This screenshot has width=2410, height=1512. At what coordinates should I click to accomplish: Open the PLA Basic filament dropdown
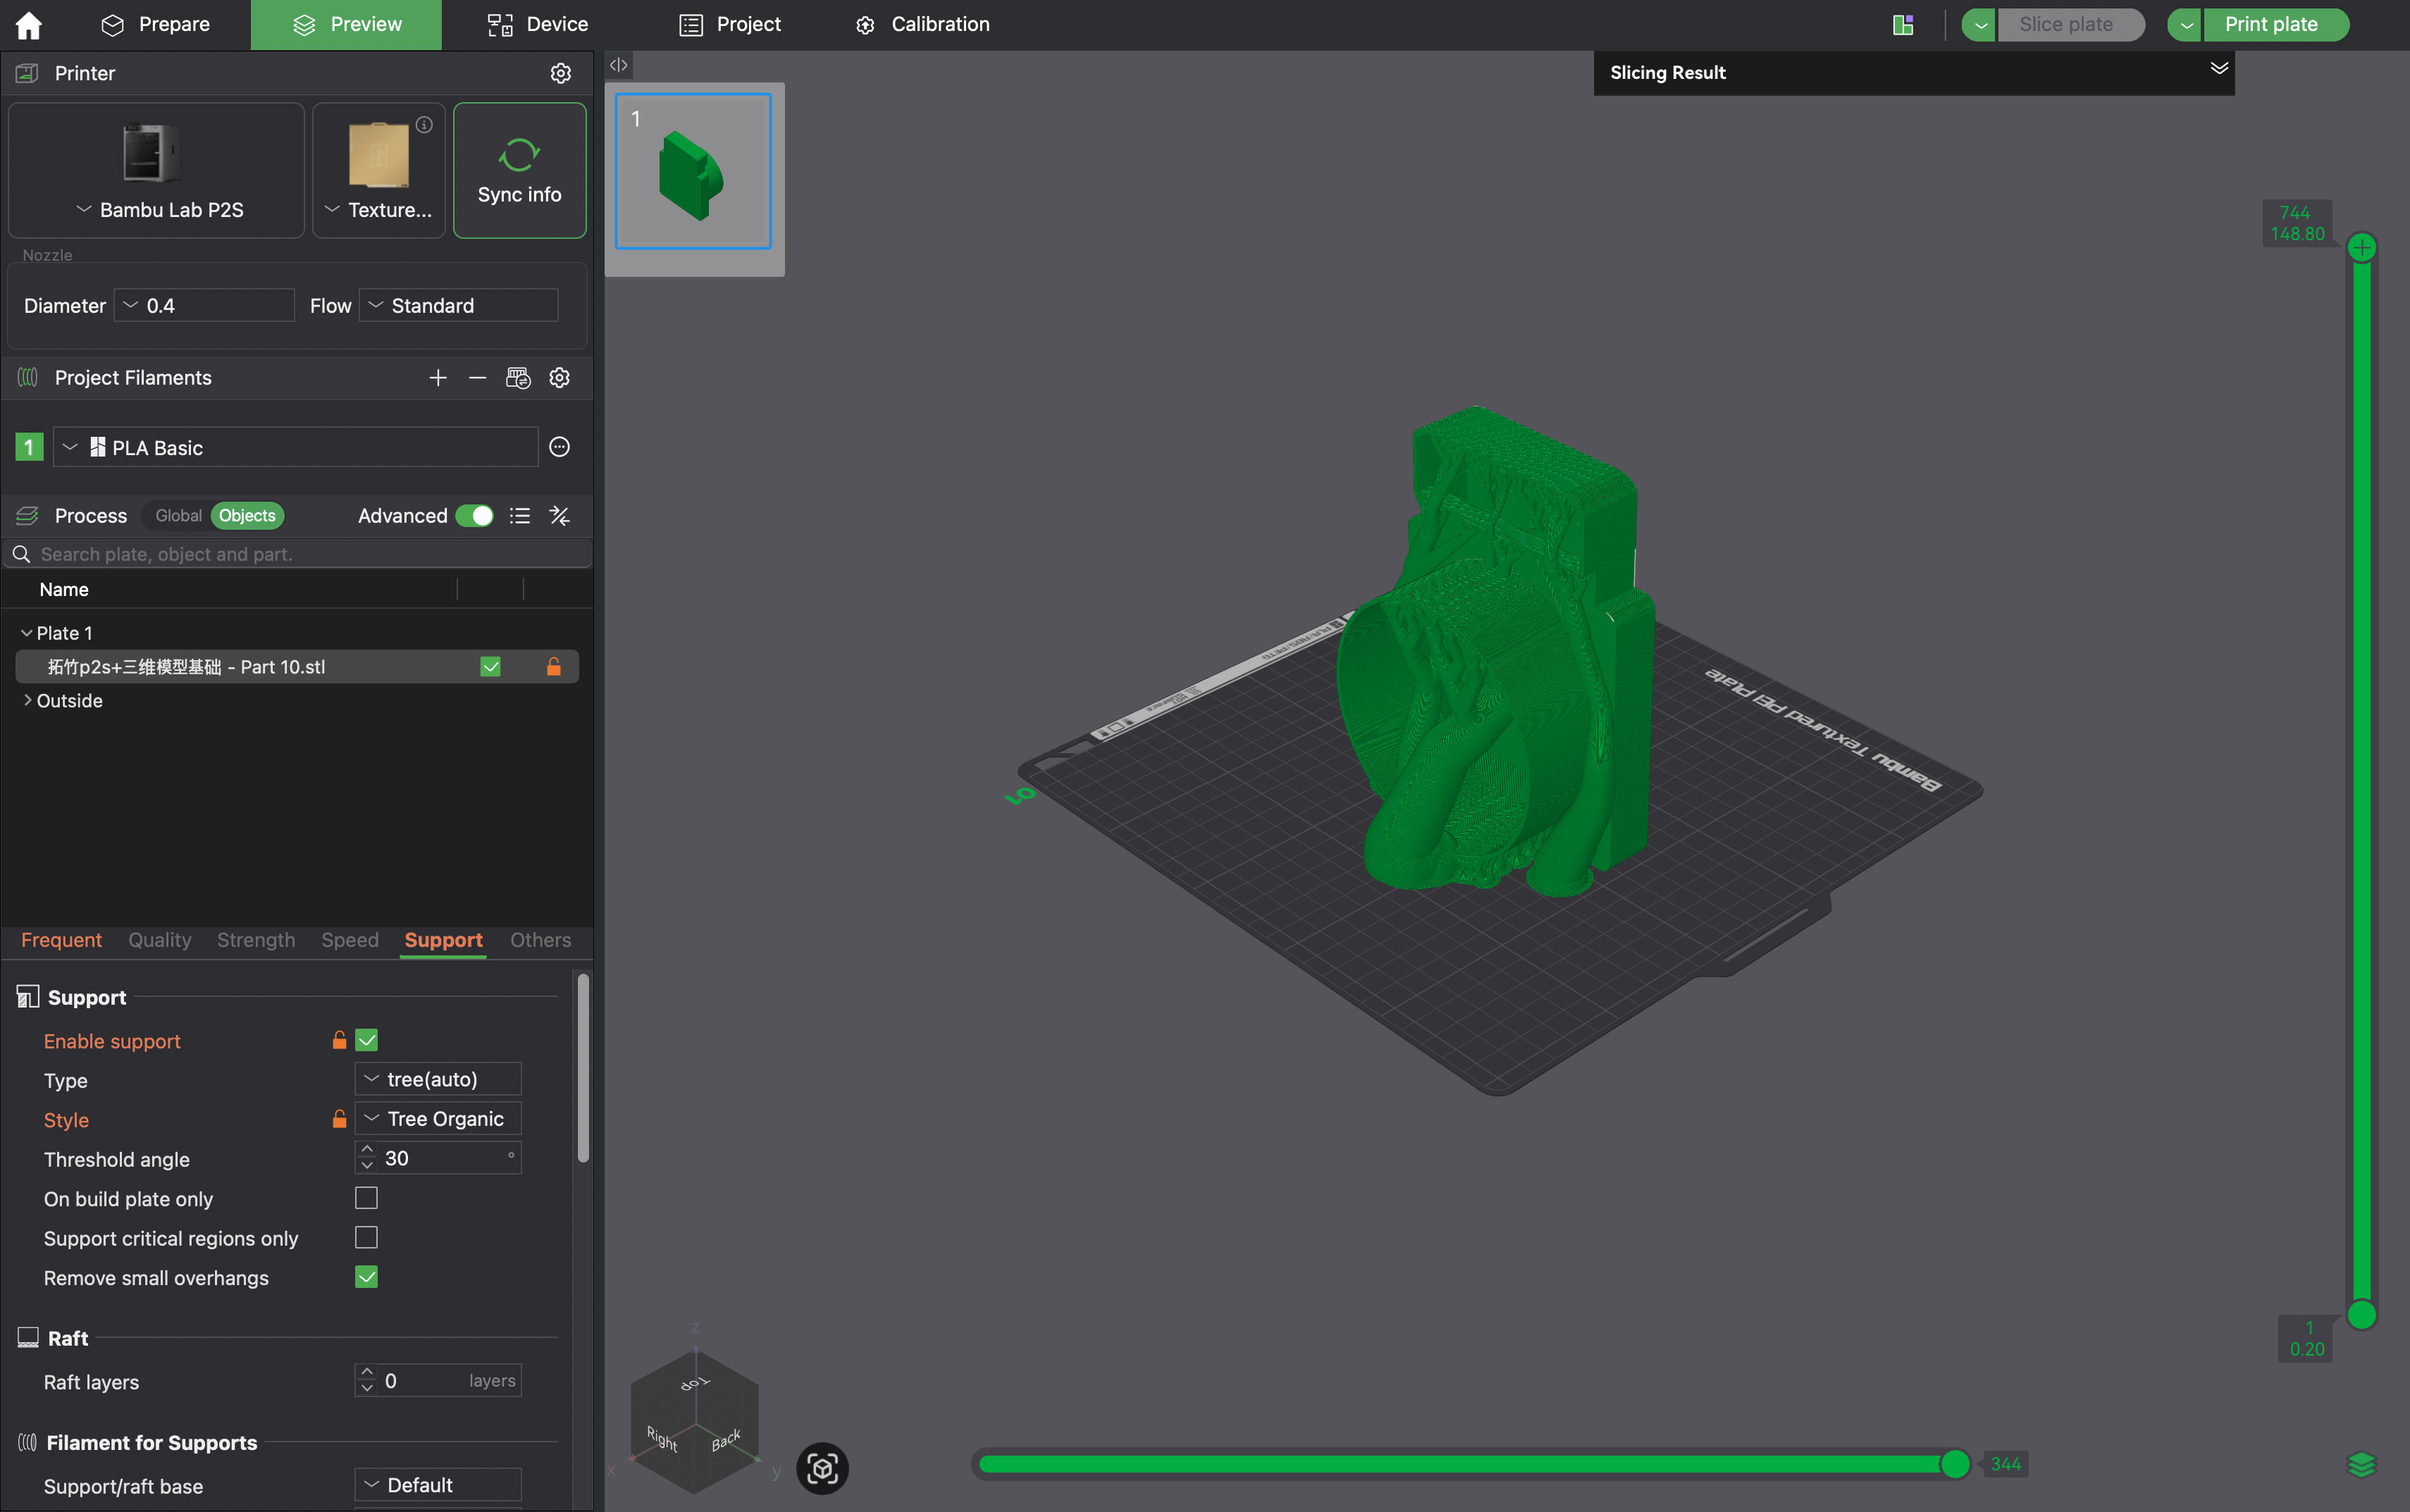click(296, 447)
